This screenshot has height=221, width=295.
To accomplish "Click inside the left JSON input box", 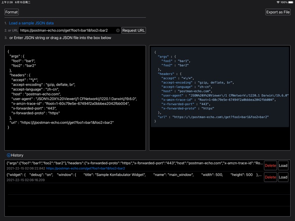I will point(75,98).
